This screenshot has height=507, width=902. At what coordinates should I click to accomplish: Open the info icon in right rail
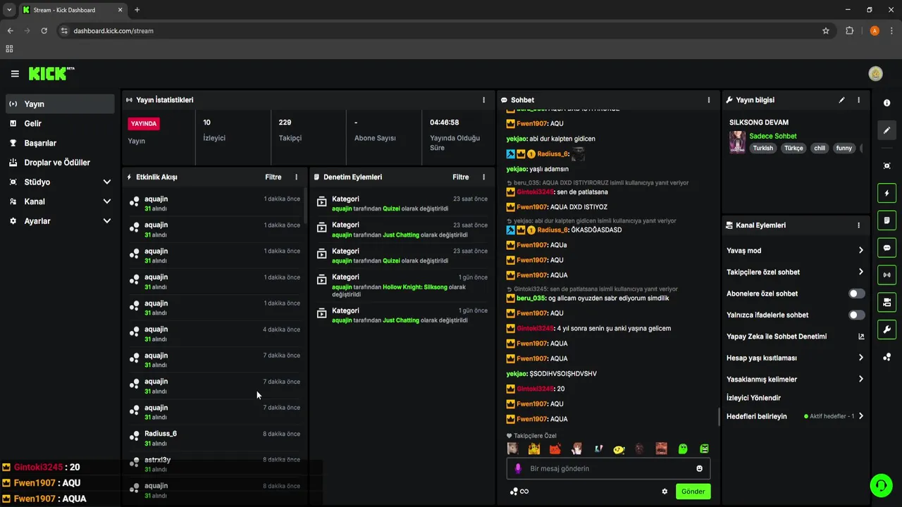pos(886,103)
